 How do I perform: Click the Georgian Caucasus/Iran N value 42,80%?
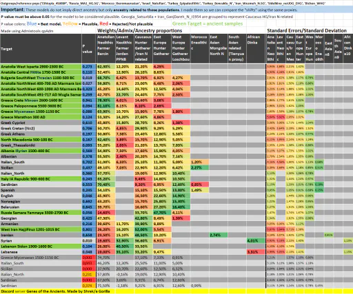[x=143, y=218]
